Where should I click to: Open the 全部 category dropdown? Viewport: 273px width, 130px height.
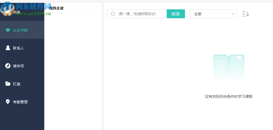tap(213, 14)
